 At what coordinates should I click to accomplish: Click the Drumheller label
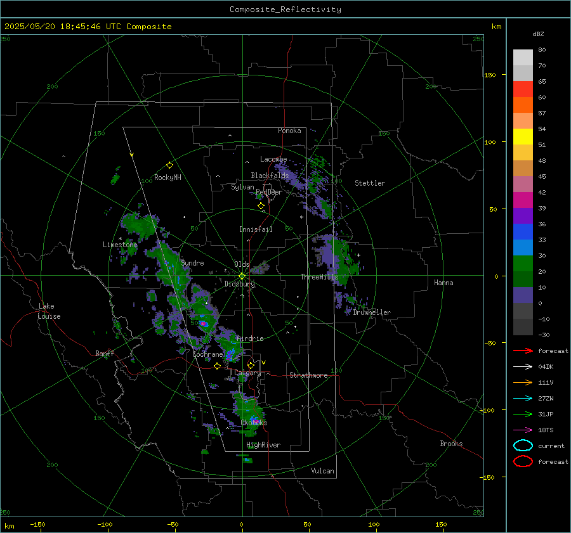[372, 312]
